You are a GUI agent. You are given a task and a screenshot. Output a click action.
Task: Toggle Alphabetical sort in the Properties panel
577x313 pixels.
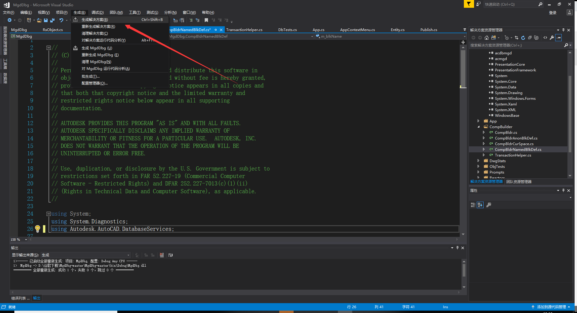coord(480,205)
